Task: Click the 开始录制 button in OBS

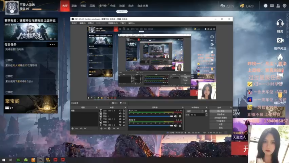Action: (x=221, y=114)
